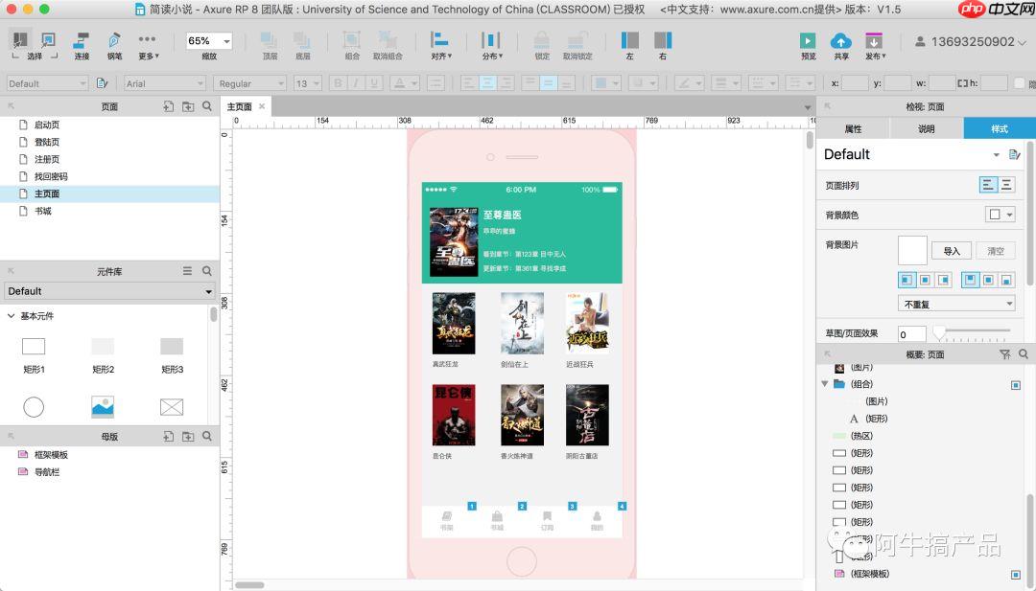Click the add folder icon in 母版 panel
Screen dimensions: 1036x591
[x=188, y=436]
